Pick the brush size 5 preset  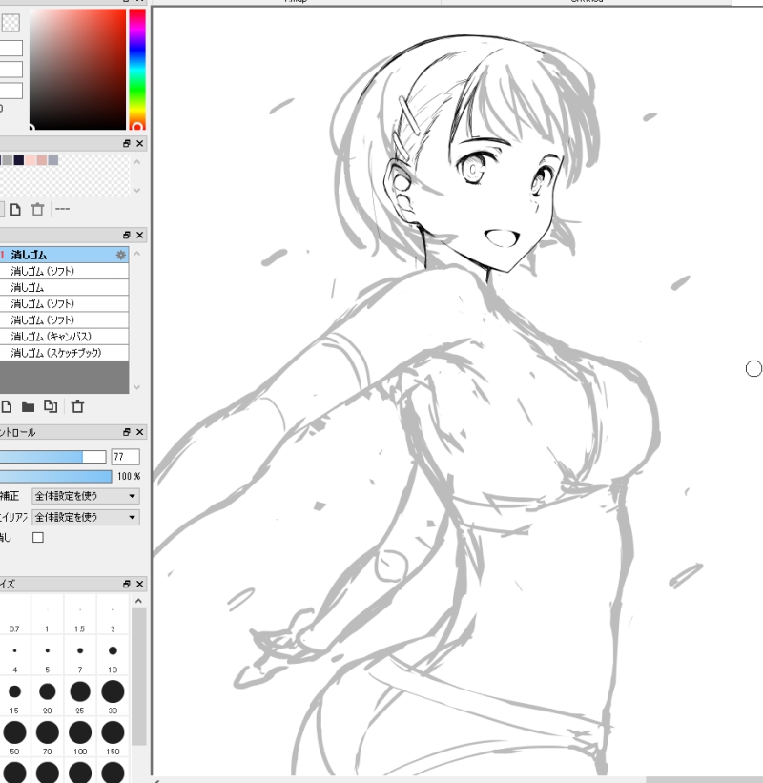(x=48, y=655)
